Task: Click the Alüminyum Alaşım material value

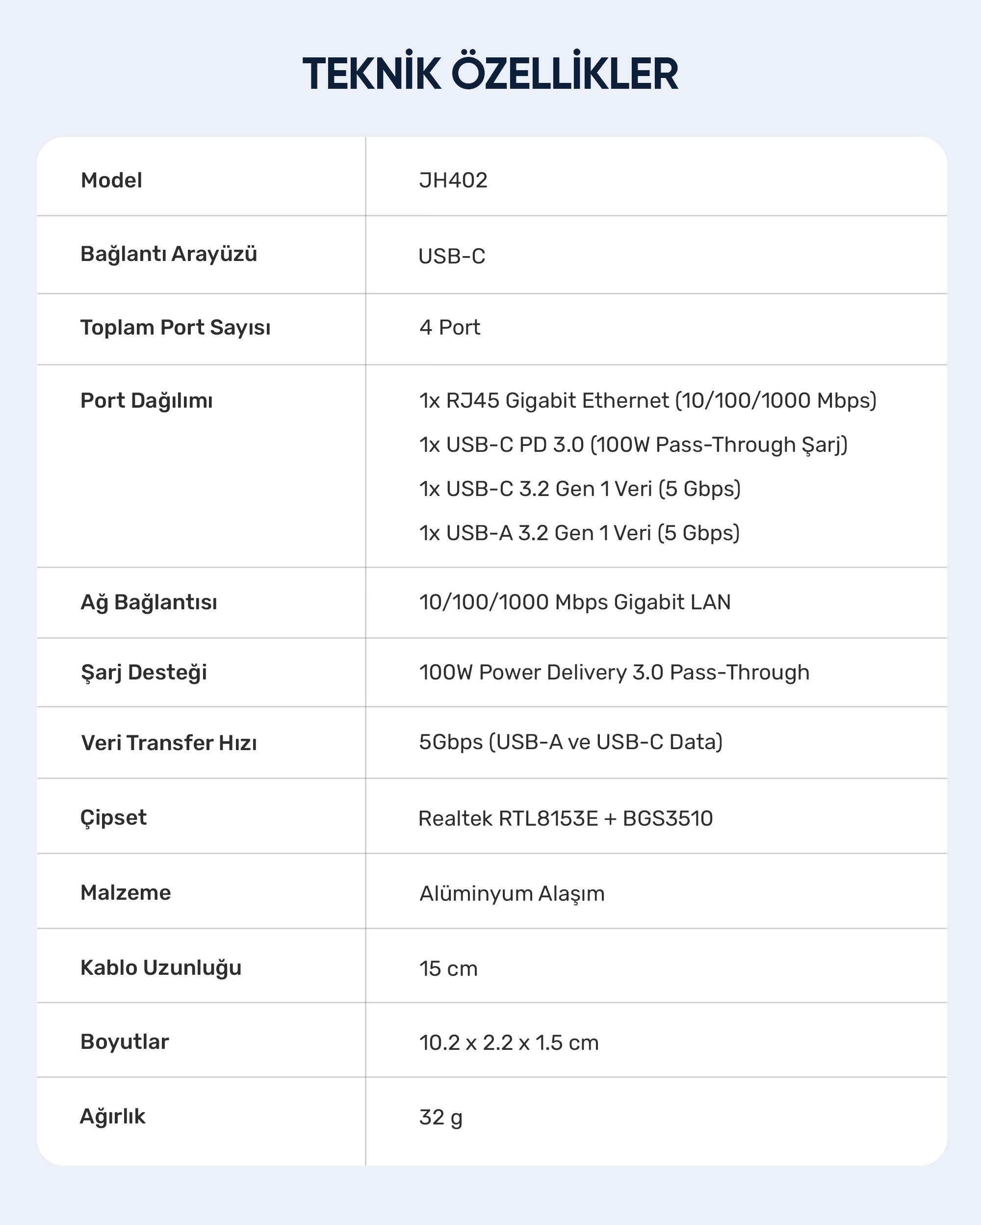Action: click(x=512, y=894)
